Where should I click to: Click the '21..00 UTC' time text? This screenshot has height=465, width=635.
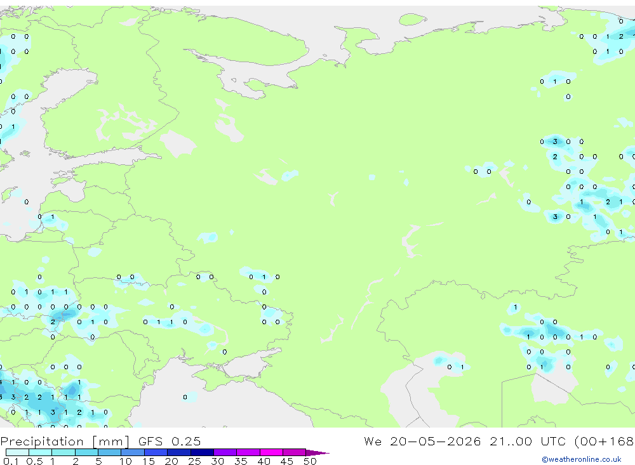coord(528,442)
